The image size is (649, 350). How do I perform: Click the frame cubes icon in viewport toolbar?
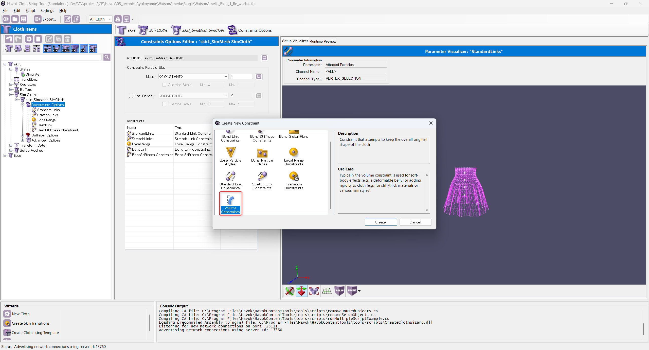click(x=314, y=291)
